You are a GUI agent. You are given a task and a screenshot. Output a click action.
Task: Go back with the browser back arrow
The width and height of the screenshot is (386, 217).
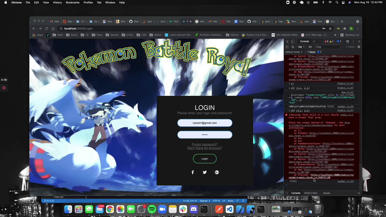34,29
